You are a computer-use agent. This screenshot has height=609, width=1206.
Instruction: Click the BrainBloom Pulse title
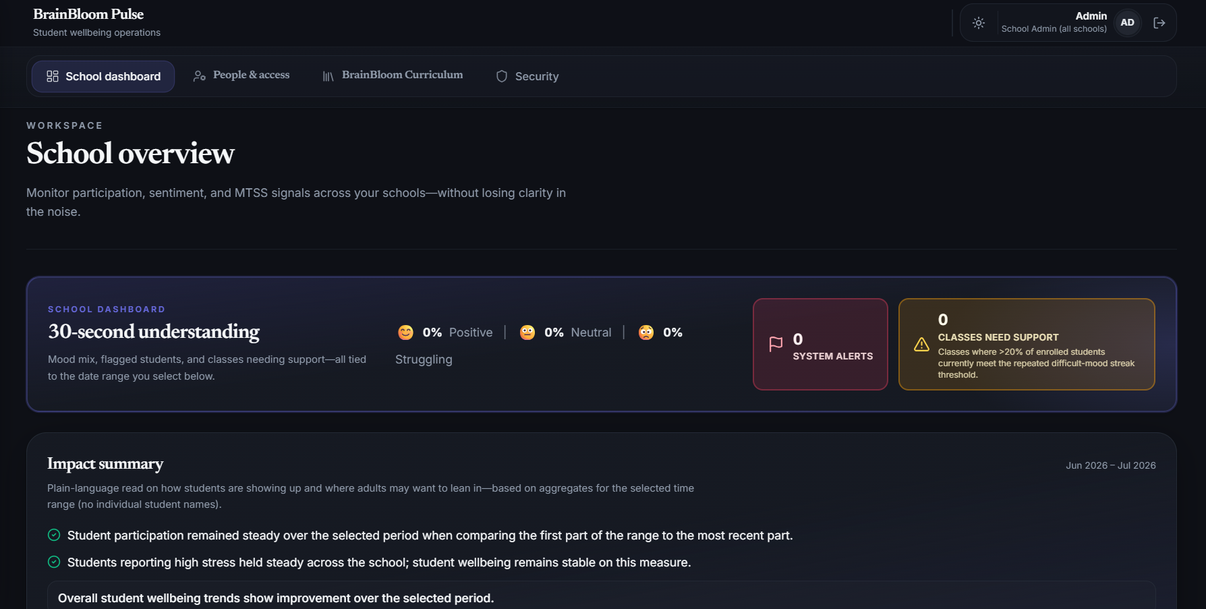pos(88,14)
